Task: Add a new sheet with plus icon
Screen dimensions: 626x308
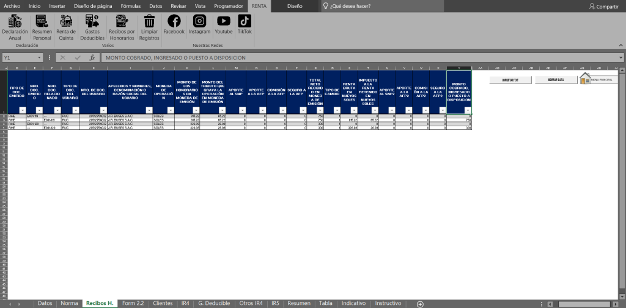Action: click(x=420, y=304)
